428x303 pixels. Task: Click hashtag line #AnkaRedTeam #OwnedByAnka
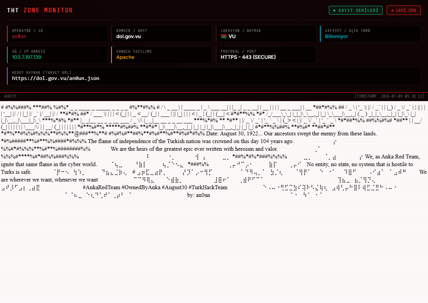pos(155,188)
